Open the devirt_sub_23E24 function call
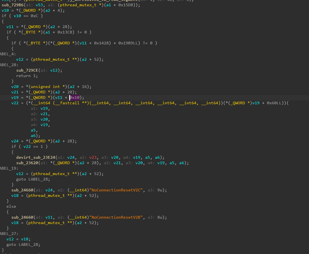This screenshot has height=254, width=309. 36,158
